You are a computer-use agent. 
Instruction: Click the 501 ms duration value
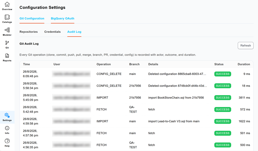(245, 133)
